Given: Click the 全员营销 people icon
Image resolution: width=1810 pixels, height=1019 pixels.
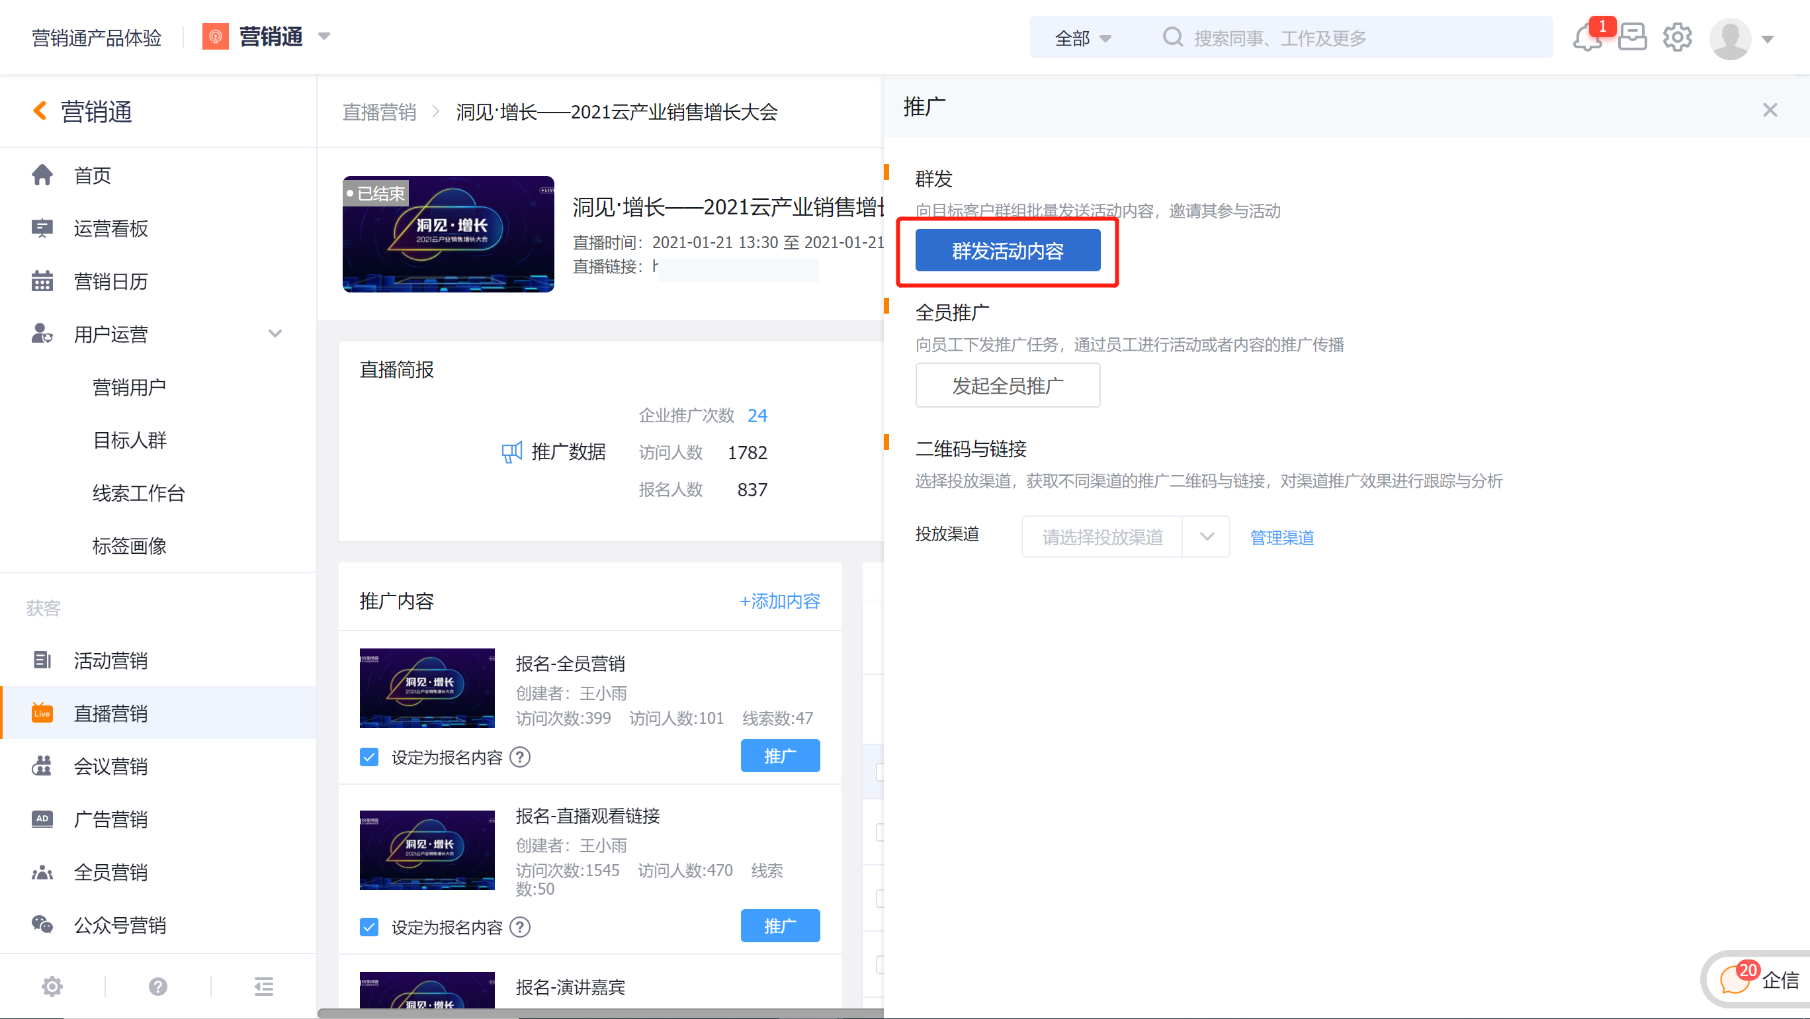Looking at the screenshot, I should point(42,872).
